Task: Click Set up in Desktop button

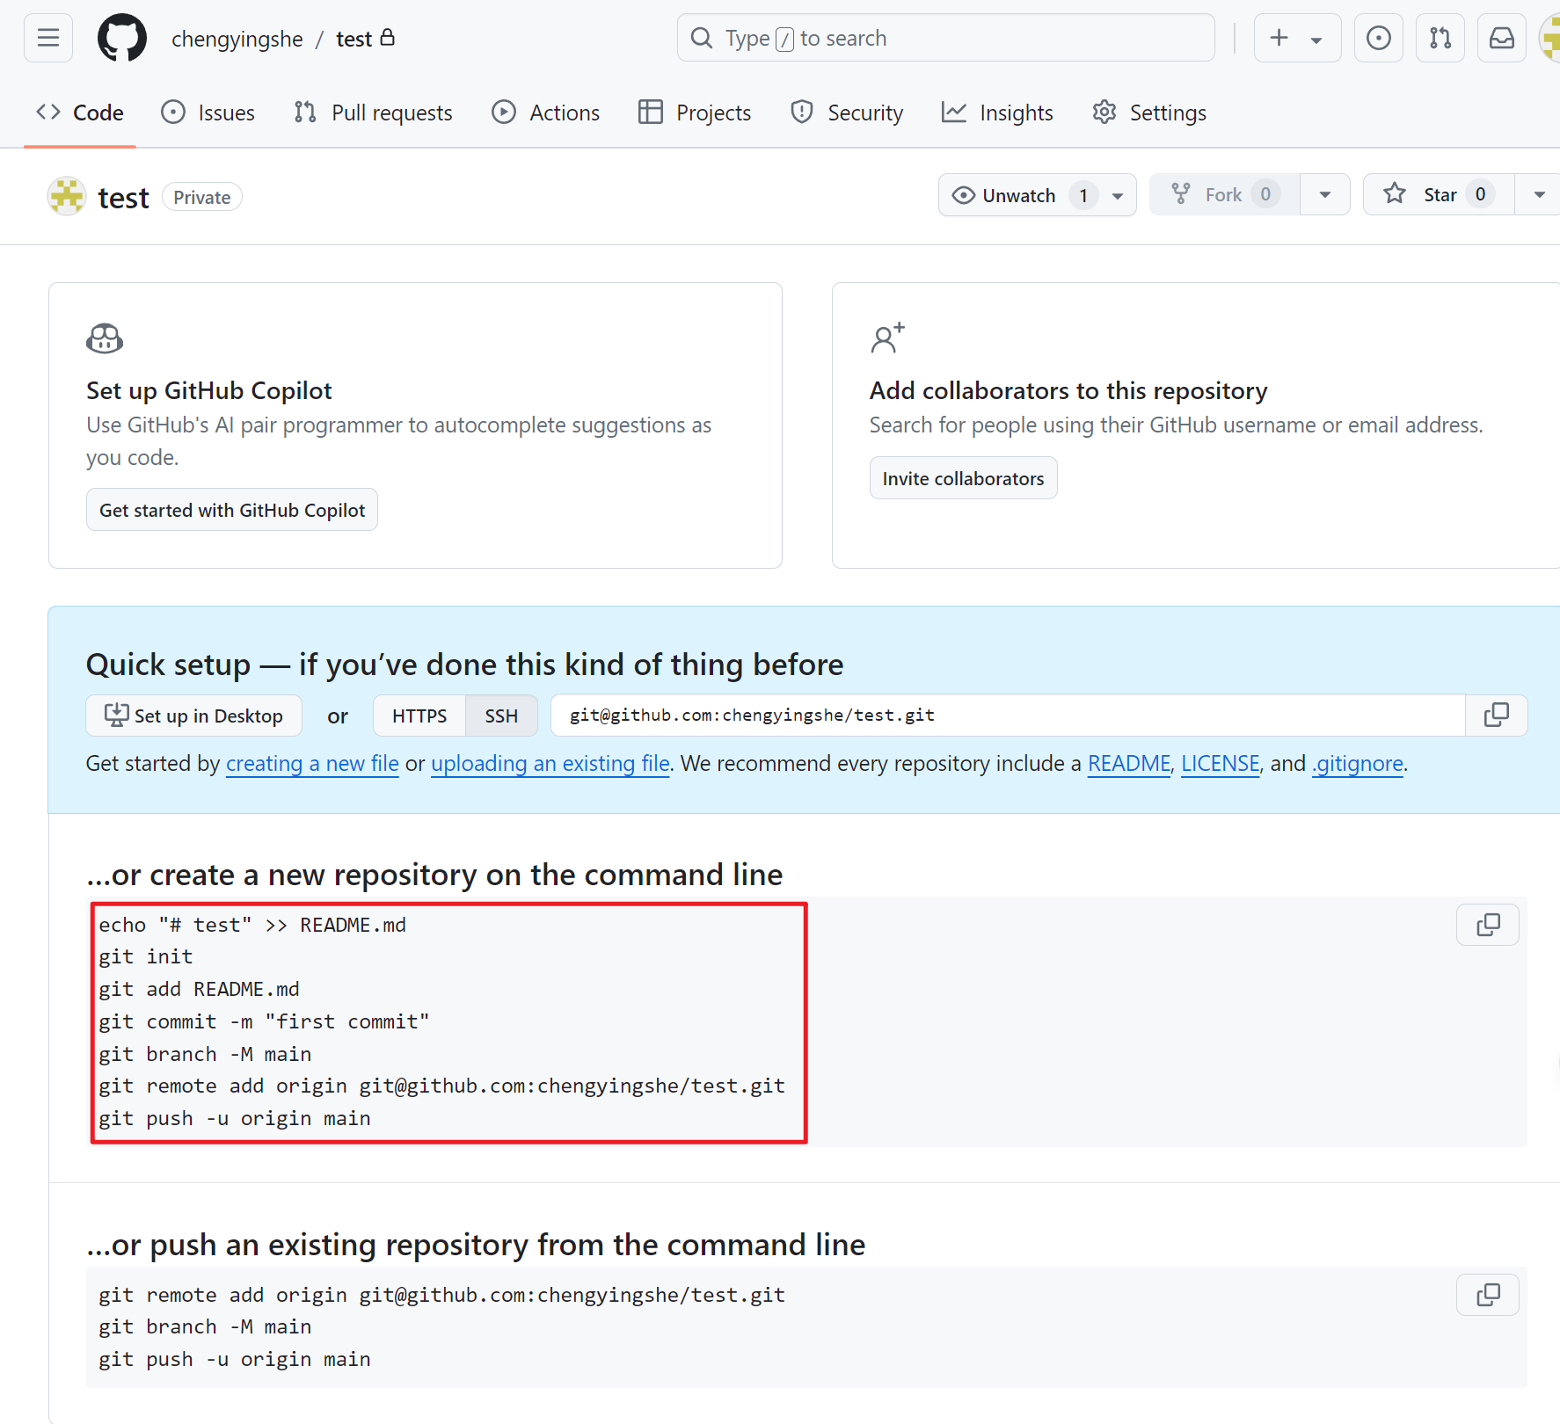Action: click(x=193, y=716)
